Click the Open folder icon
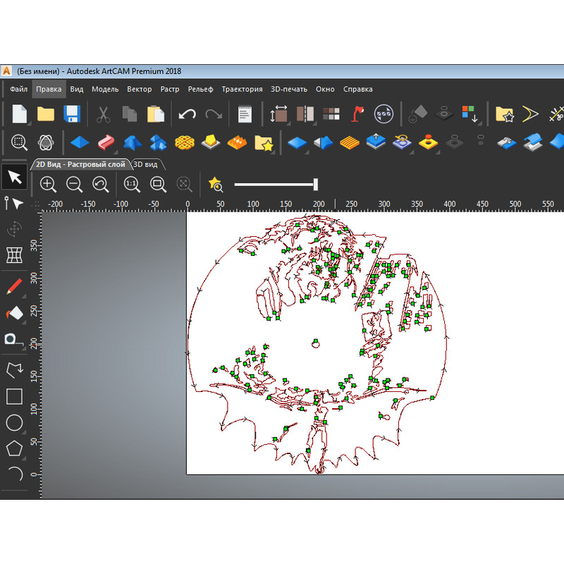 46,114
